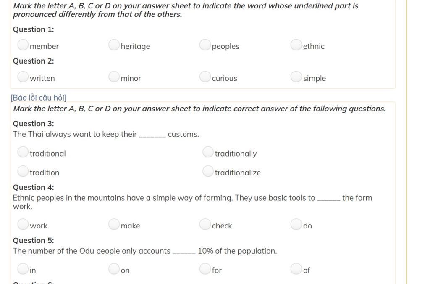This screenshot has width=430, height=284.
Task: Pick the 'peoples' answer option
Action: (205, 45)
